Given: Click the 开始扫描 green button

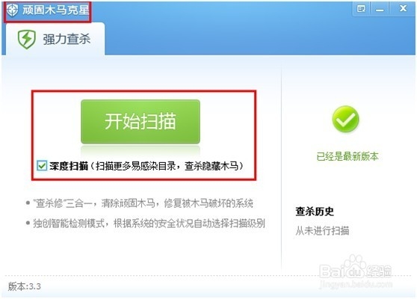Looking at the screenshot, I should point(140,121).
